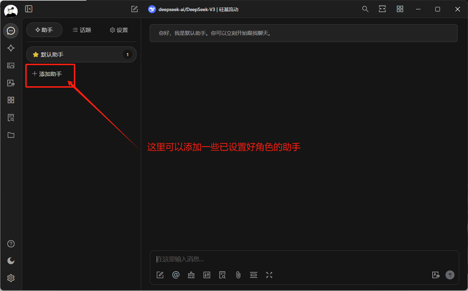Switch to the 设置 tab
Screen dimensions: 468x291
[119, 30]
